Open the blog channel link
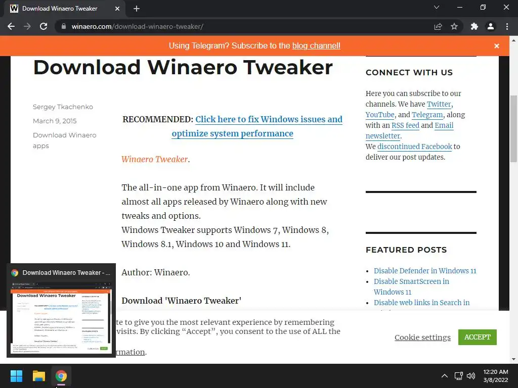The image size is (518, 388). tap(316, 46)
